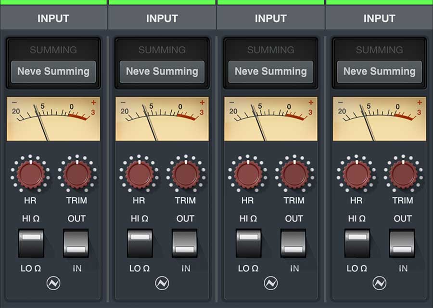Open Neve Summing selector on second channel
The image size is (433, 308).
pos(162,72)
